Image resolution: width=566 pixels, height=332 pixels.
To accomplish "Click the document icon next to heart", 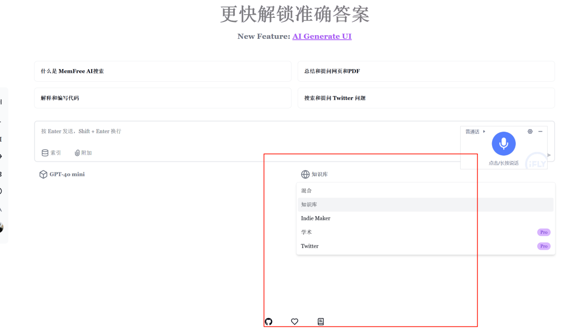I will [x=321, y=322].
